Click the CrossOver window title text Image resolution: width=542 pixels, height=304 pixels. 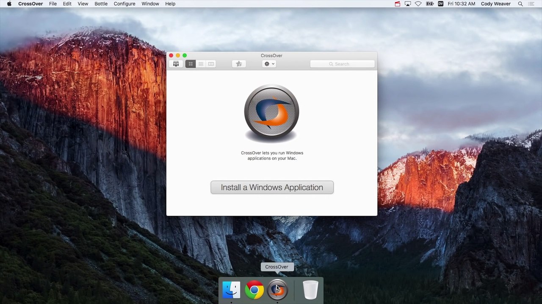point(271,55)
